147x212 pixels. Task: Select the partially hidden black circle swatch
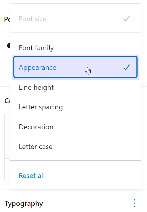coord(9,46)
